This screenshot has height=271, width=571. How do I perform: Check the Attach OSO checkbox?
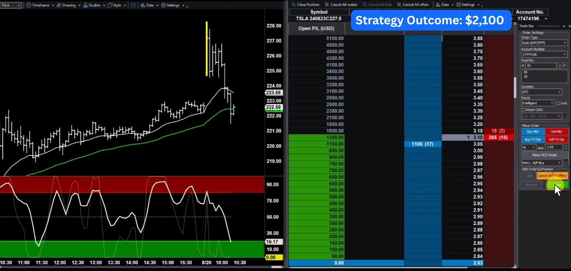524,110
